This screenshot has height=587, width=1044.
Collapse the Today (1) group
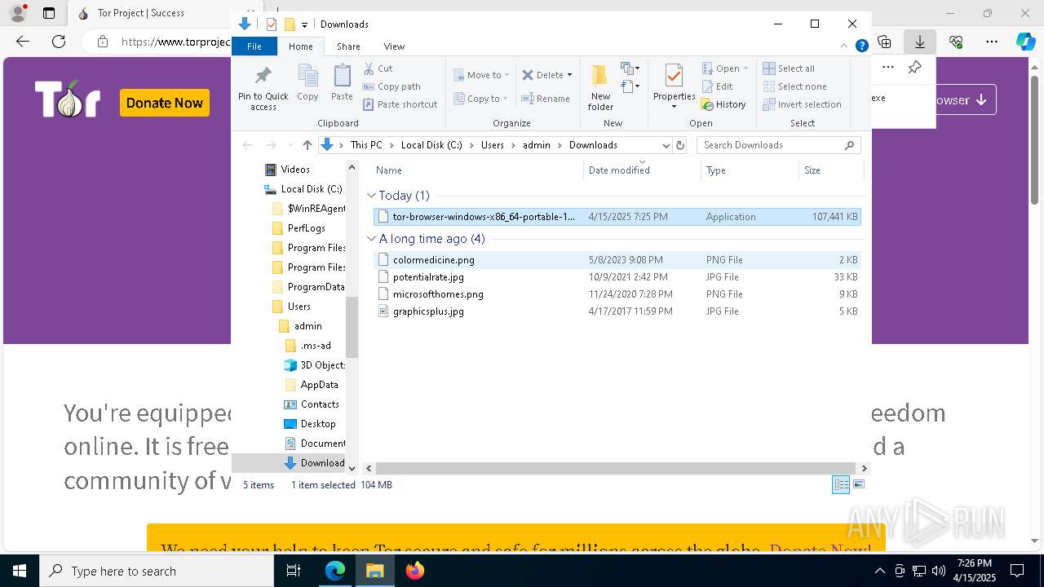point(371,196)
